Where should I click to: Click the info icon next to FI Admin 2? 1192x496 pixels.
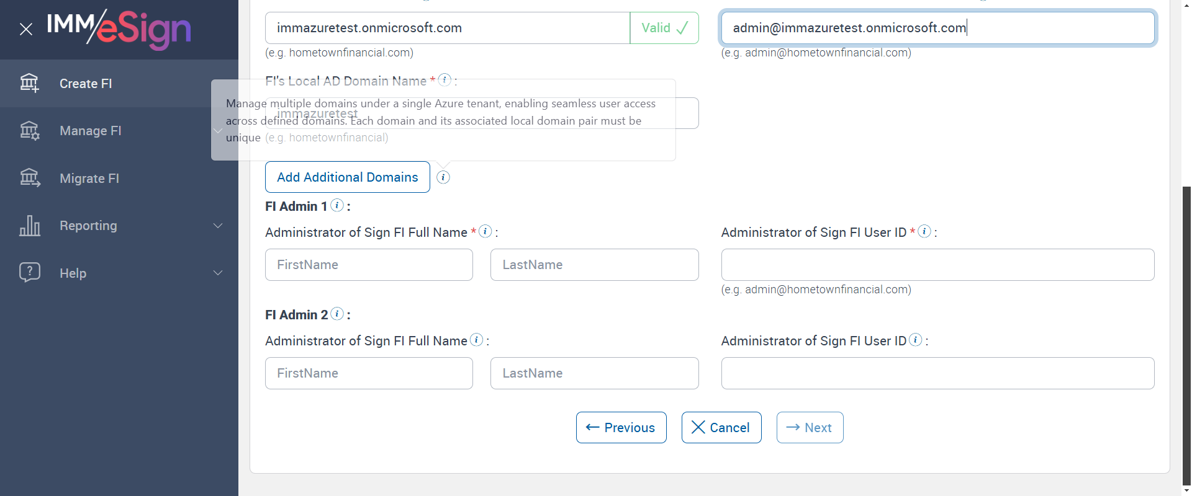337,314
